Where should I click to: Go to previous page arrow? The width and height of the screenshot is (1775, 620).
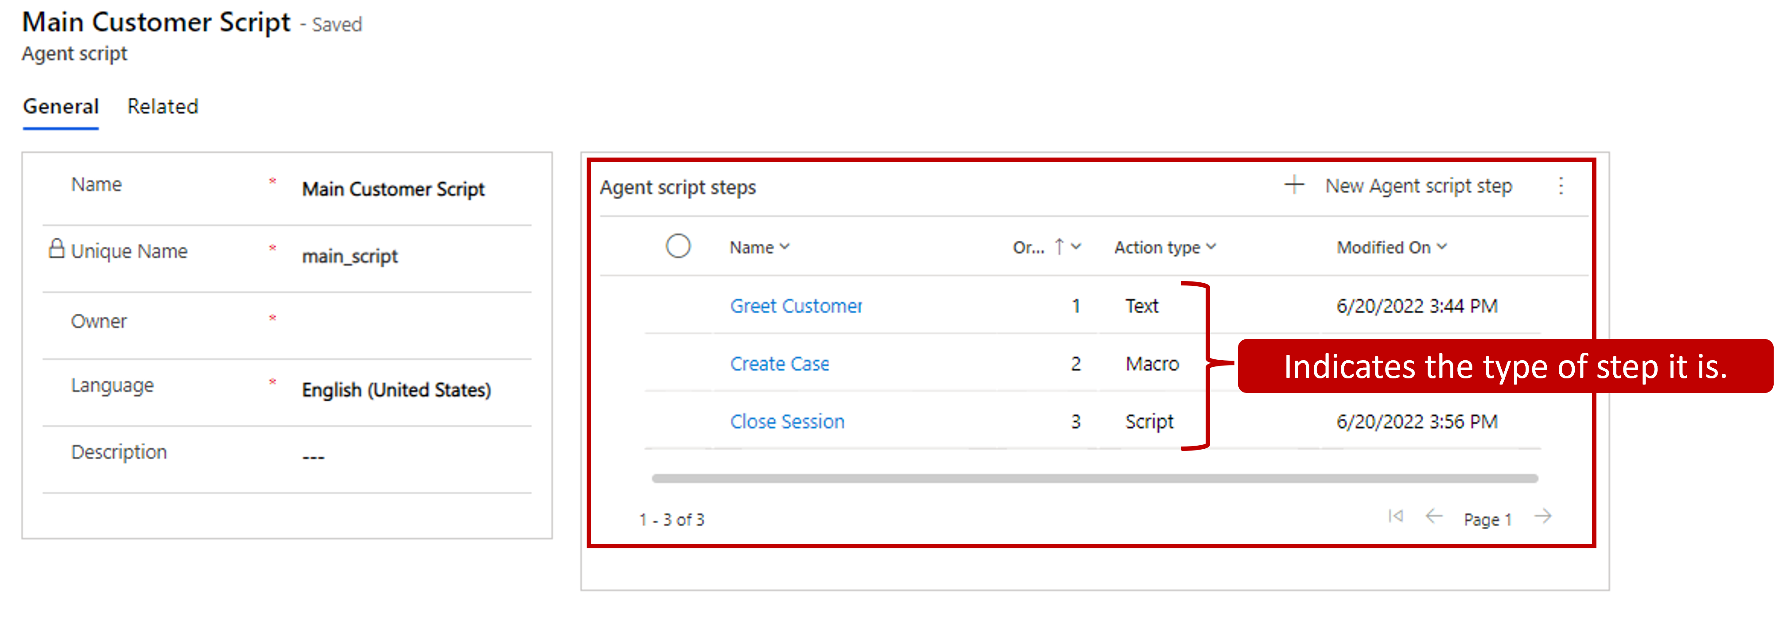[1434, 516]
